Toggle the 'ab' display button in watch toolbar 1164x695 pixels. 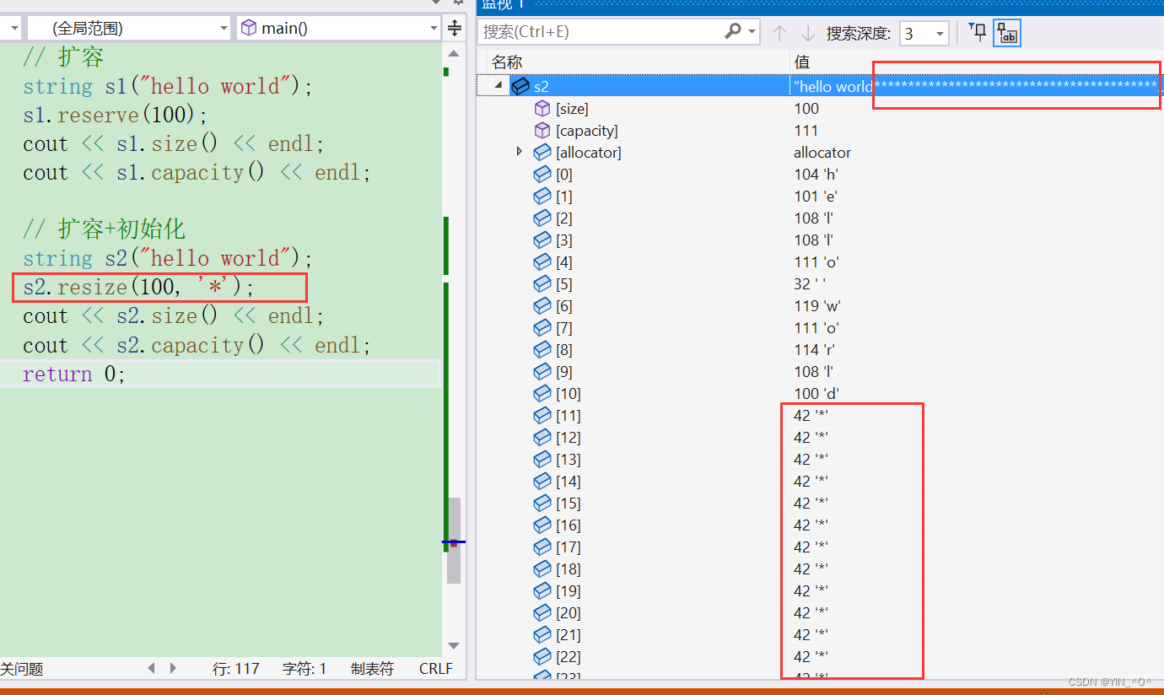tap(1007, 33)
